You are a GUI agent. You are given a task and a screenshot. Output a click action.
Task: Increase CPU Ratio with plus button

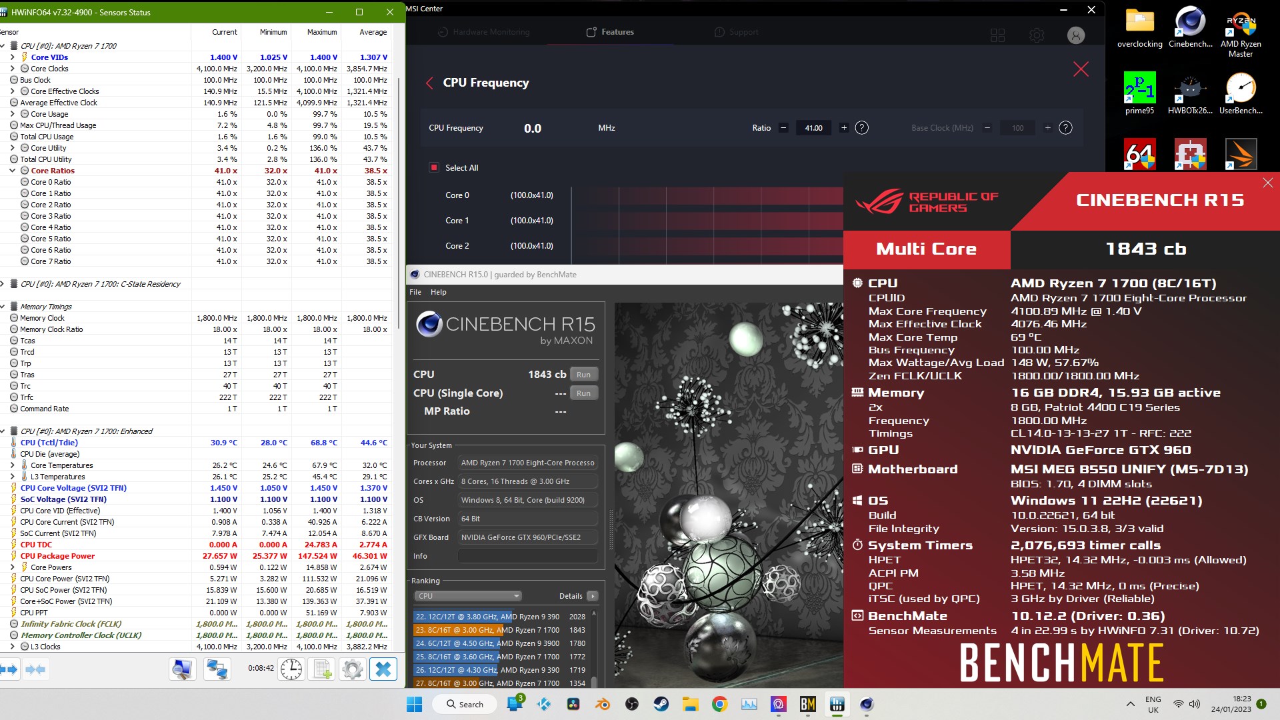(843, 128)
